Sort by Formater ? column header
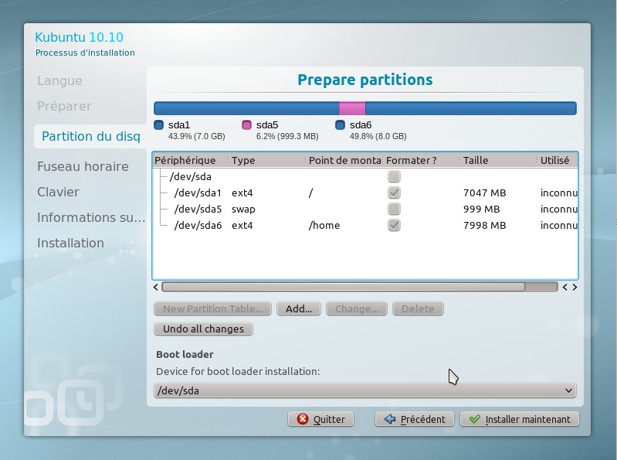617x460 pixels. click(422, 160)
